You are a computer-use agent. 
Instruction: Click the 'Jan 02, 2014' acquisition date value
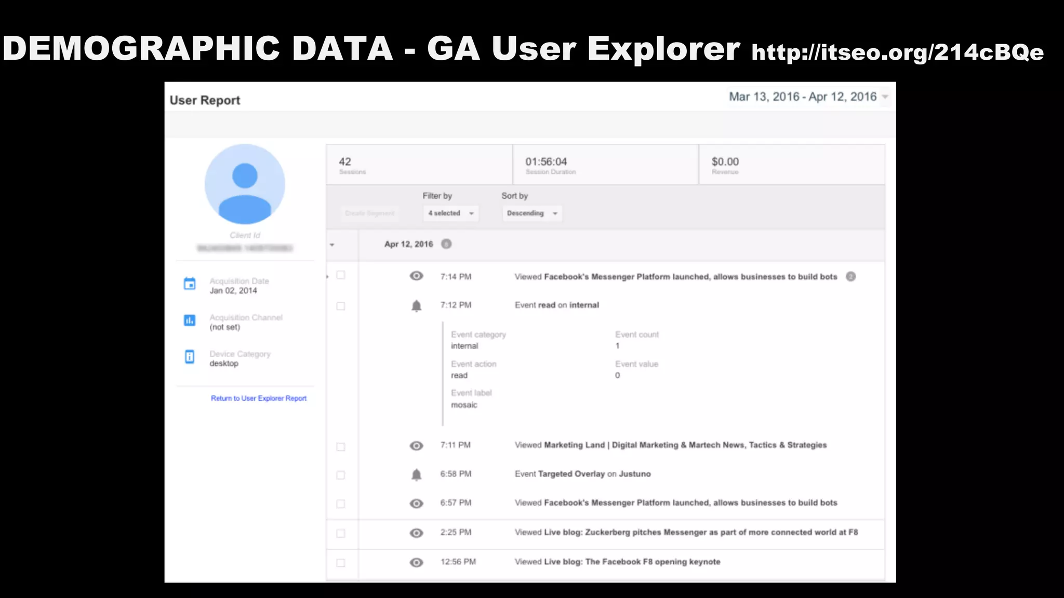pyautogui.click(x=233, y=291)
